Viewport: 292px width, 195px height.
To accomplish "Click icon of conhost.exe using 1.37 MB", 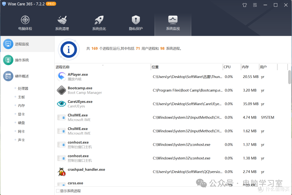I will [61, 145].
